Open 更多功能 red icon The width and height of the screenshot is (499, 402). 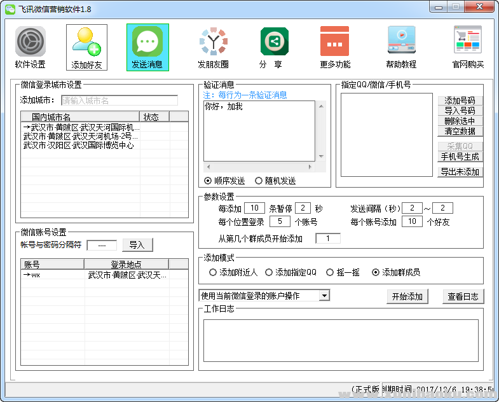335,42
